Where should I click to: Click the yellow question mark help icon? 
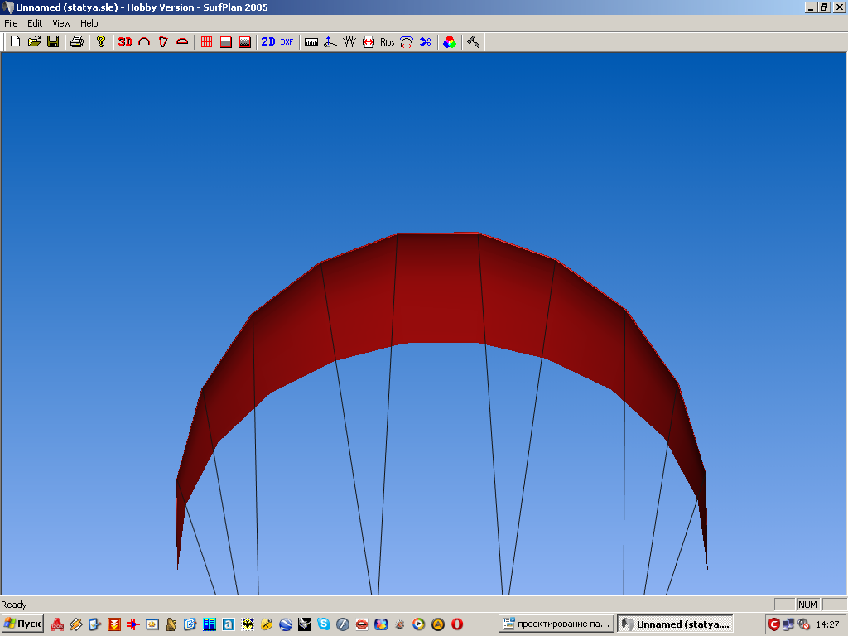click(x=101, y=41)
